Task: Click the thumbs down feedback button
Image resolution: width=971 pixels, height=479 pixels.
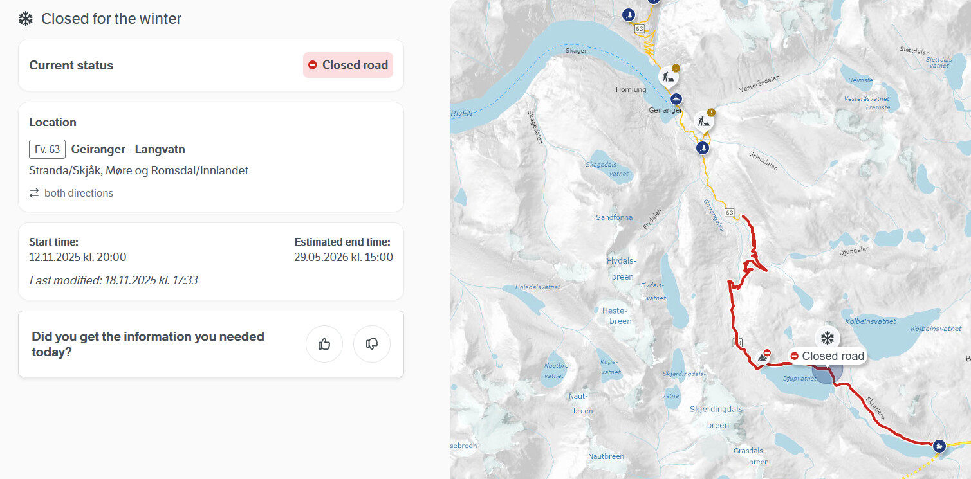Action: point(372,344)
